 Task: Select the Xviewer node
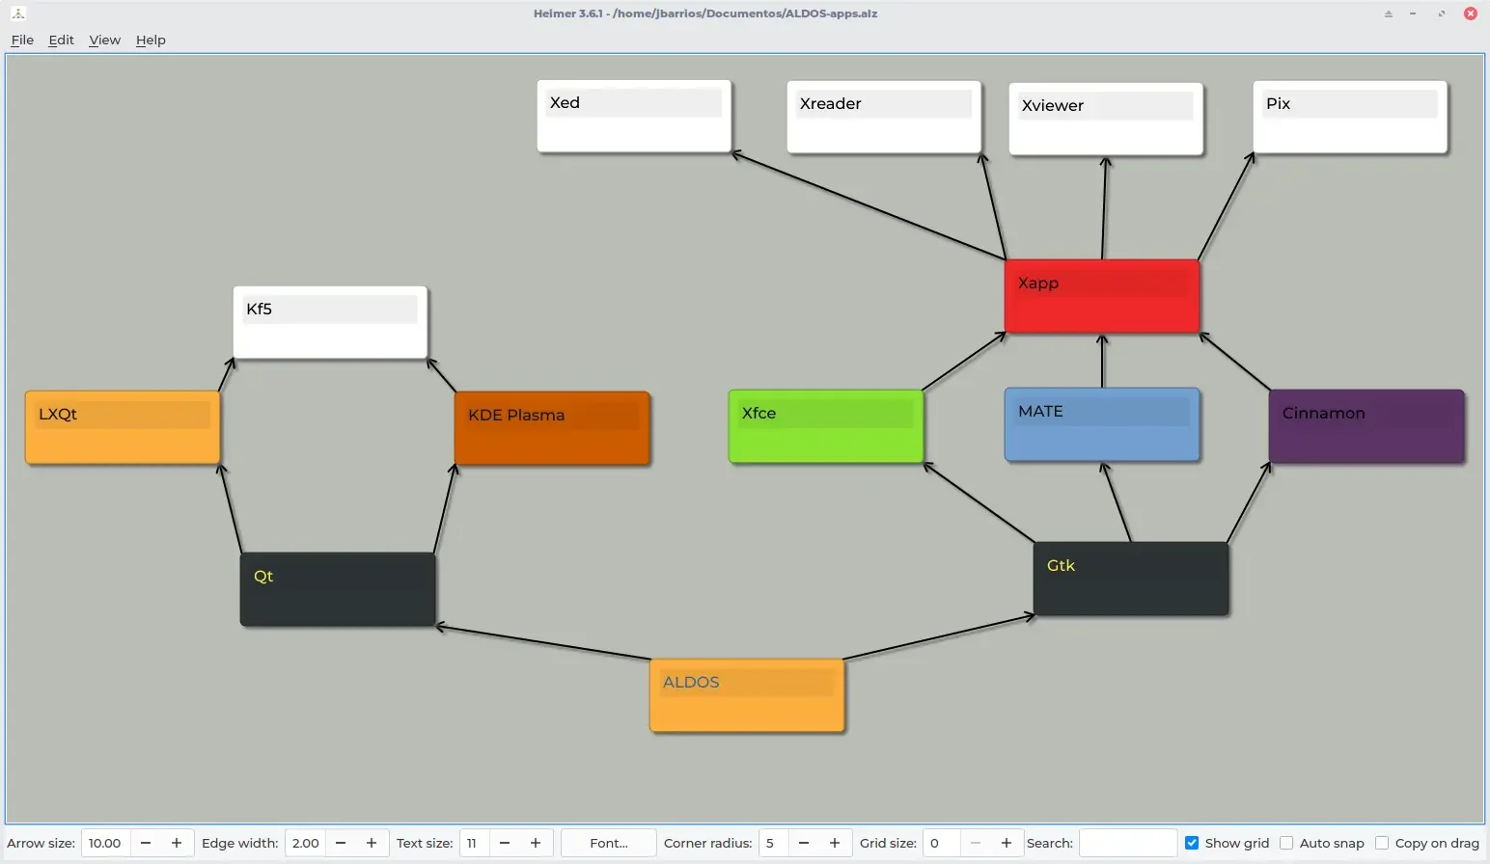[x=1106, y=119]
